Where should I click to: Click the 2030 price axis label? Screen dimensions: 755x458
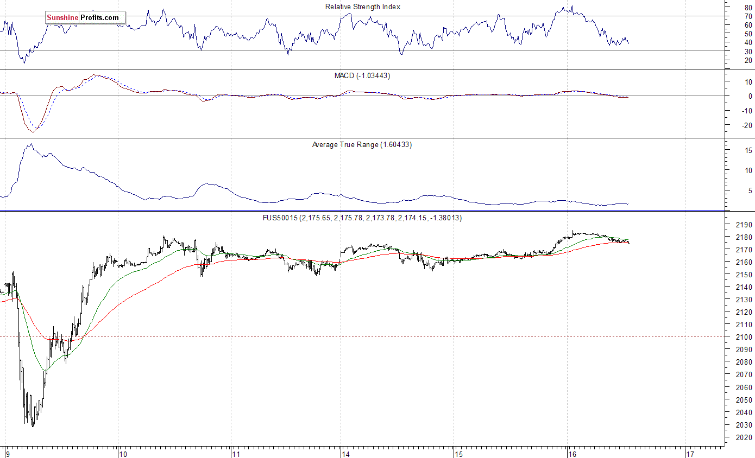[x=744, y=425]
